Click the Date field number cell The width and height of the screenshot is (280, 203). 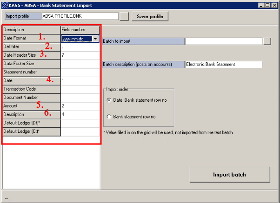point(80,81)
